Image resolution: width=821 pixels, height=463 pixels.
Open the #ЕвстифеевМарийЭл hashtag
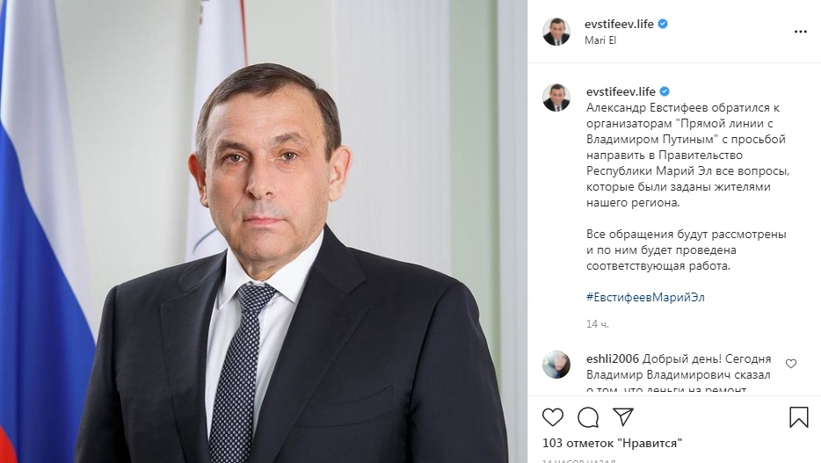[645, 297]
